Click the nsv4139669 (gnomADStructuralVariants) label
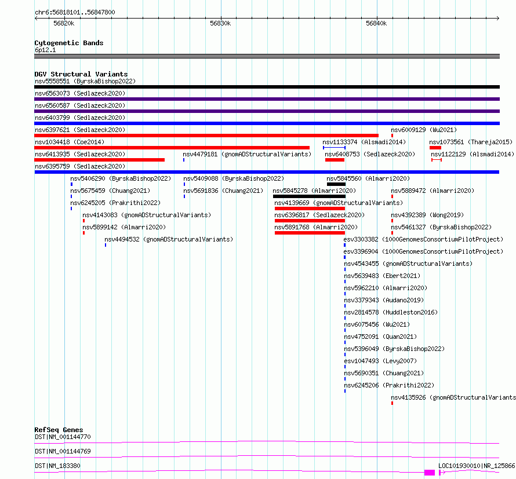This screenshot has width=516, height=479. [339, 203]
